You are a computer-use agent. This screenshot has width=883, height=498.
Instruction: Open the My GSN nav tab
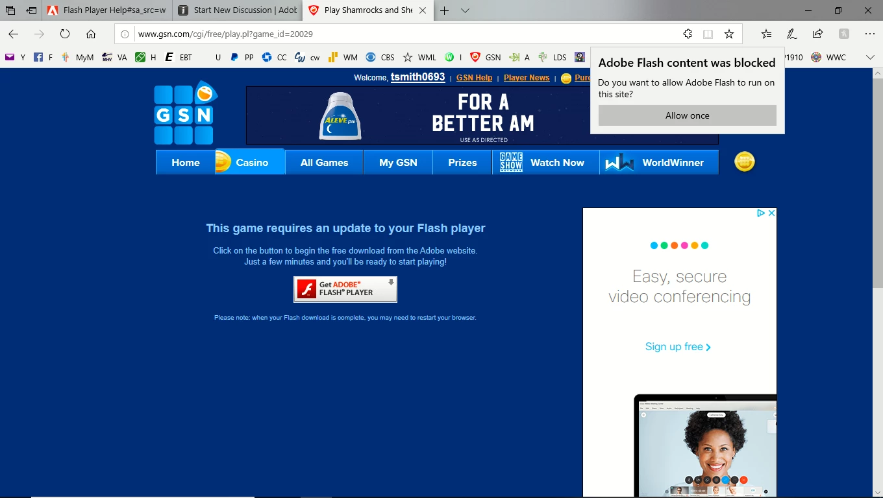click(x=398, y=163)
